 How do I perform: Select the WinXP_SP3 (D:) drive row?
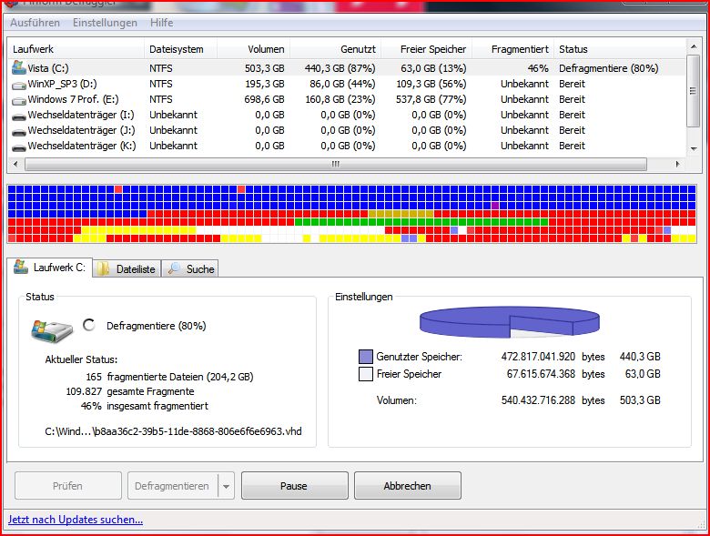347,84
